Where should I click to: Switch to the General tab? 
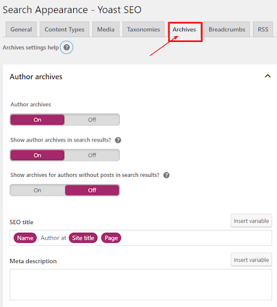click(x=21, y=29)
